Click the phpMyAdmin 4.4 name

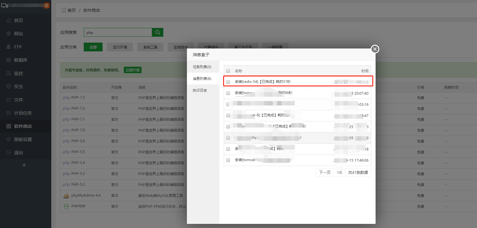click(x=86, y=195)
